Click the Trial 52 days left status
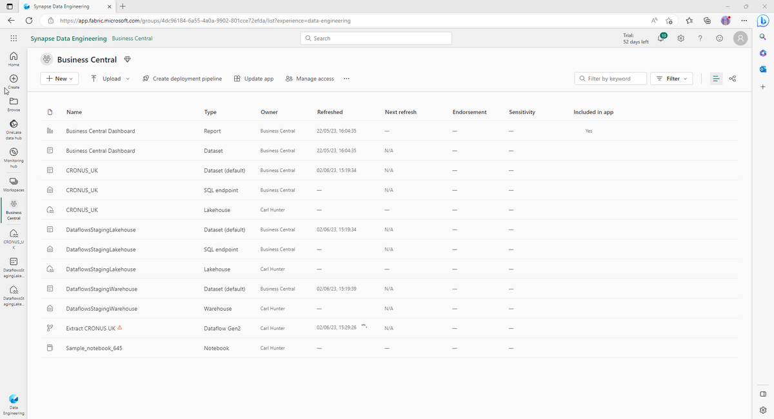 635,39
